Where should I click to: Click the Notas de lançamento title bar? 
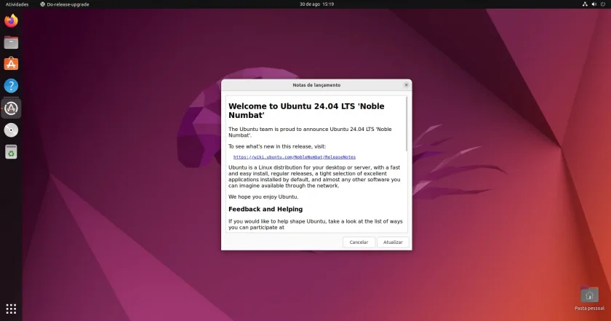pos(316,85)
